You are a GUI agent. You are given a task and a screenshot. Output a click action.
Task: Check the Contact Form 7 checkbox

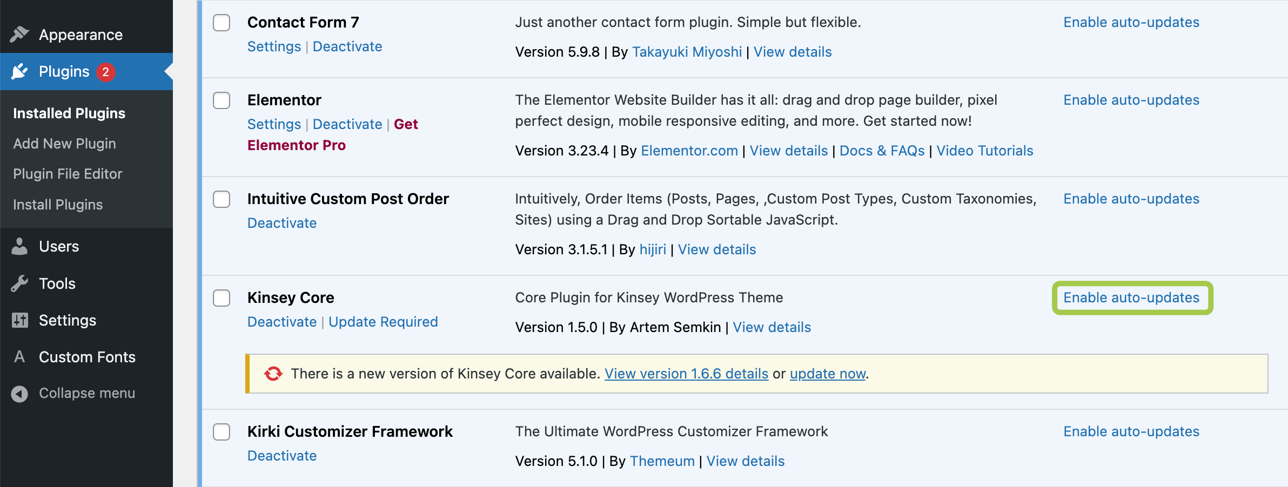tap(222, 23)
